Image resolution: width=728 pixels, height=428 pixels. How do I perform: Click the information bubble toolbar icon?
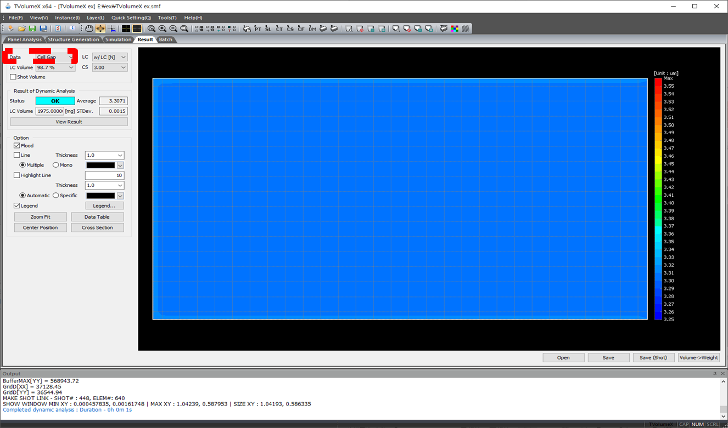(72, 28)
